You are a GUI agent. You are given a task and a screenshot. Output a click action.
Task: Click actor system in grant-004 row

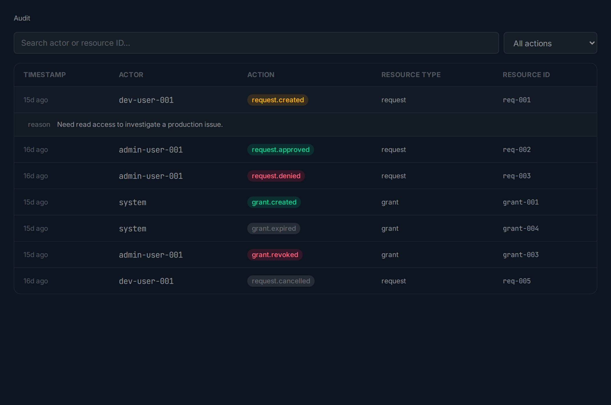pyautogui.click(x=132, y=228)
